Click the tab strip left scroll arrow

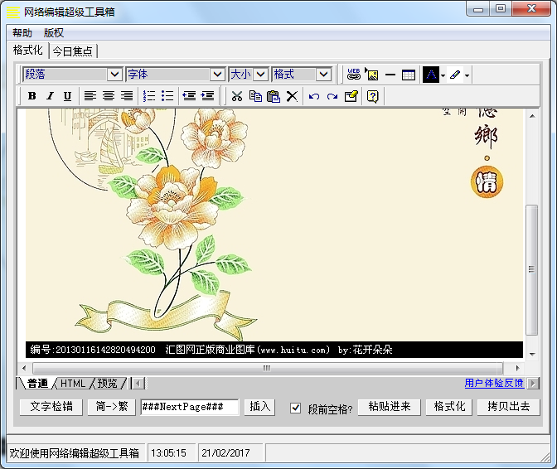[138, 384]
